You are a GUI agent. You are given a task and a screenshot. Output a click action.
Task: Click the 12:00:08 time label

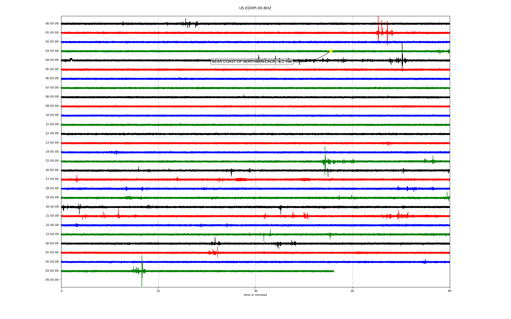52,133
